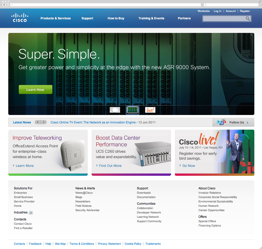Click the Cisco logo
This screenshot has height=249, width=262.
(x=20, y=18)
